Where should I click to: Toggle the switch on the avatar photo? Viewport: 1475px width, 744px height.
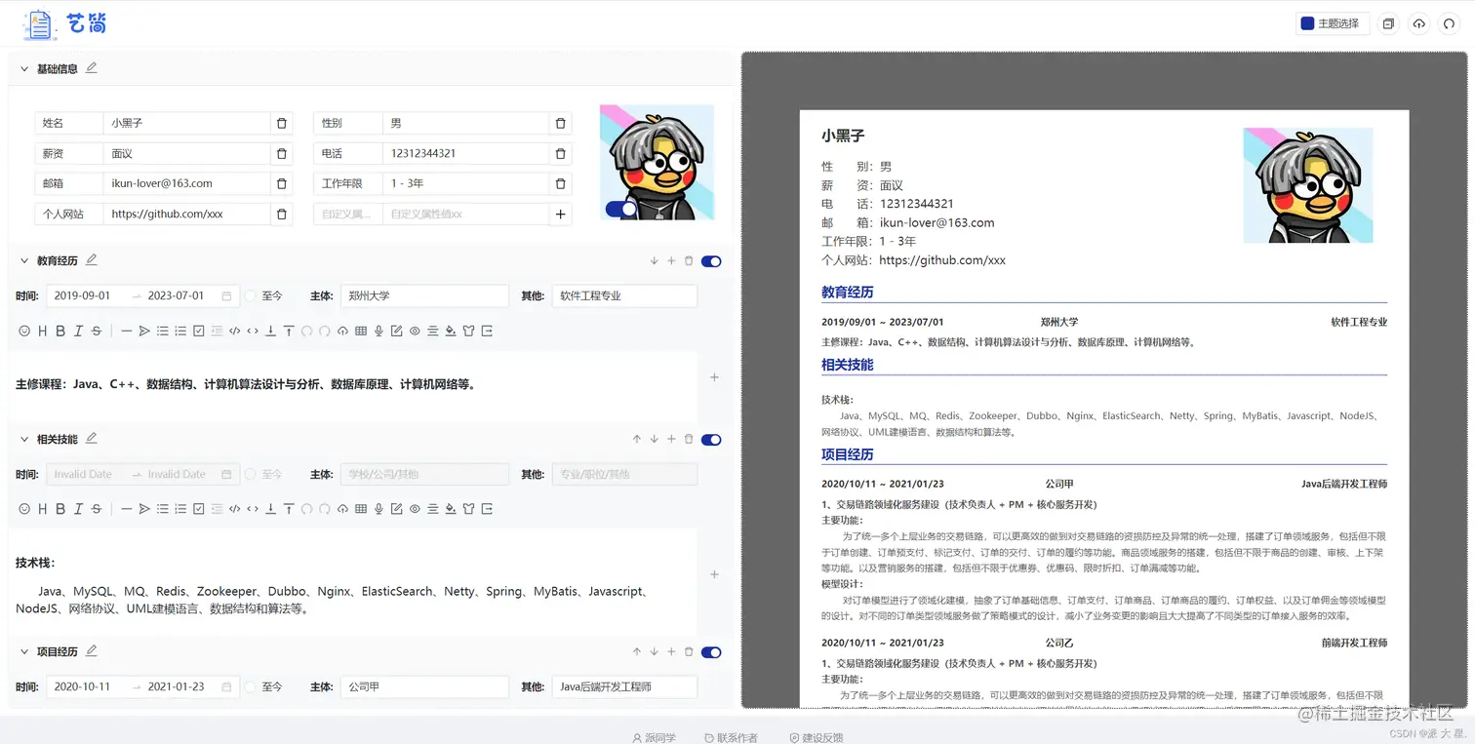click(620, 207)
